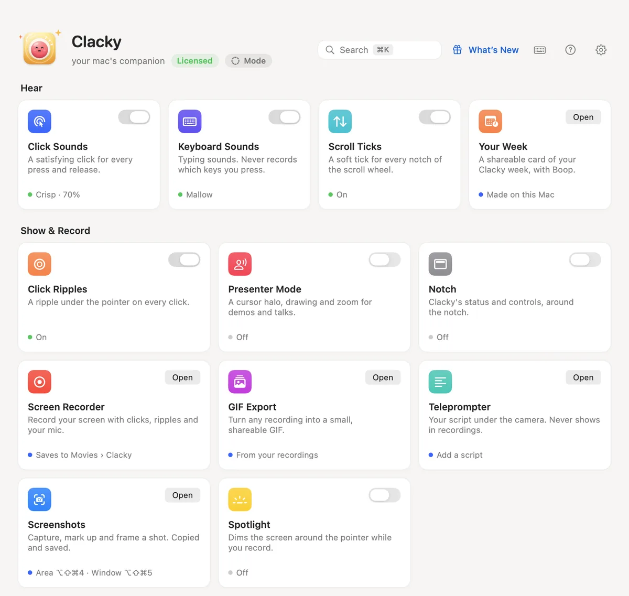This screenshot has height=596, width=629.
Task: Click the Keyboard Sounds keyboard icon
Action: [190, 122]
